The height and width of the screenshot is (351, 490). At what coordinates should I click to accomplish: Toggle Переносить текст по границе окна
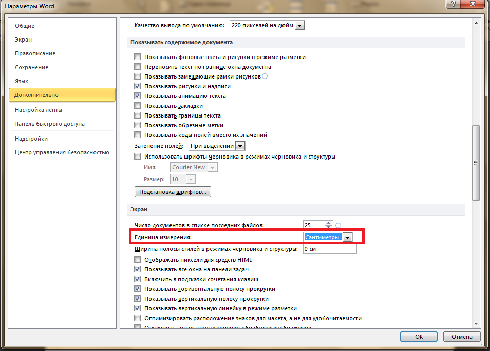[137, 67]
